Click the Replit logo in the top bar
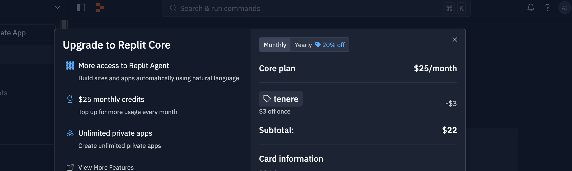 pos(99,8)
